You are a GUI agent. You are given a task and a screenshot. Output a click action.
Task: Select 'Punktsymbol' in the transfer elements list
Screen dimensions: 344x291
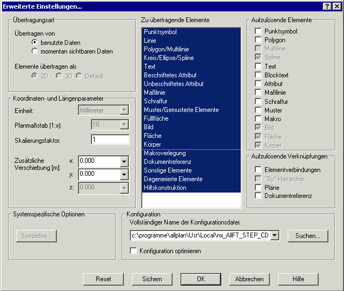click(x=191, y=32)
